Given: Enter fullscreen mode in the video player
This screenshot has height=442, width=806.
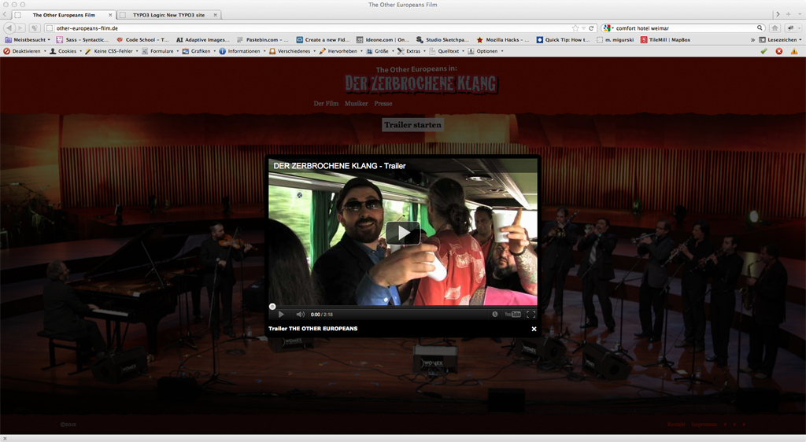Looking at the screenshot, I should (x=531, y=315).
